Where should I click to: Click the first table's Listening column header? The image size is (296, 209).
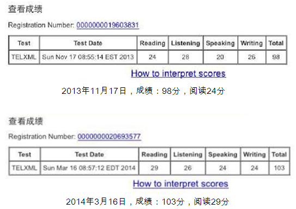tap(185, 43)
